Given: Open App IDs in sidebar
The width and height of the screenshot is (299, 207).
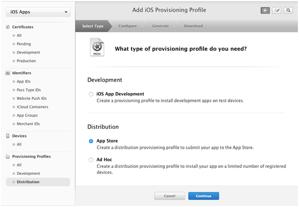Looking at the screenshot, I should pos(24,81).
